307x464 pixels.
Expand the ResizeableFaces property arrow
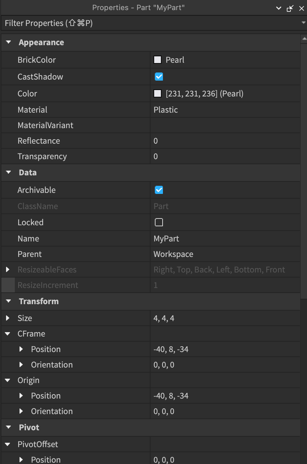8,270
